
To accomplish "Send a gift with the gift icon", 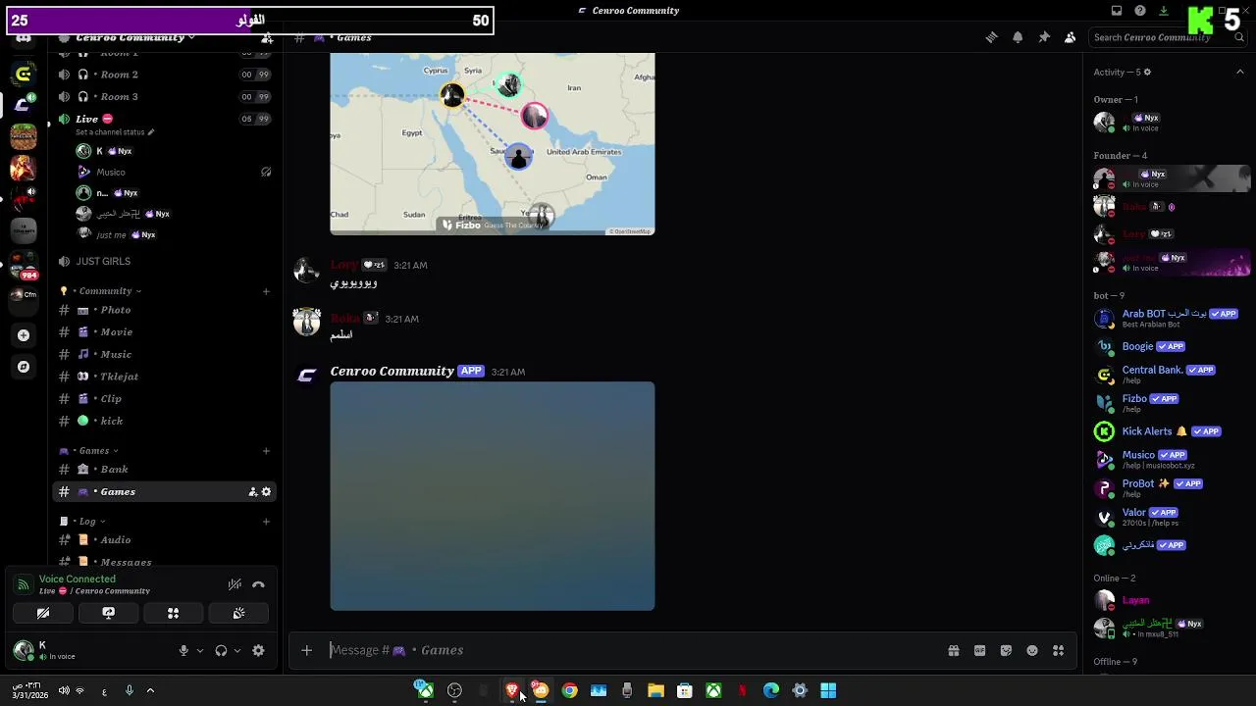I will coord(953,650).
